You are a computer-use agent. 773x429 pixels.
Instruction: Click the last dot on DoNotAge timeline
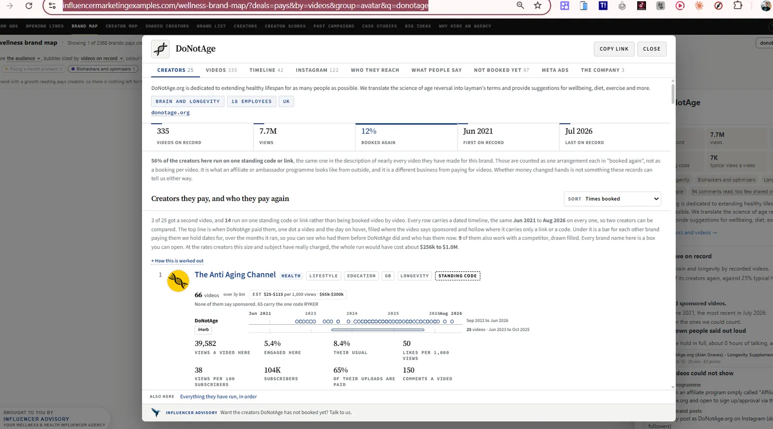point(452,321)
